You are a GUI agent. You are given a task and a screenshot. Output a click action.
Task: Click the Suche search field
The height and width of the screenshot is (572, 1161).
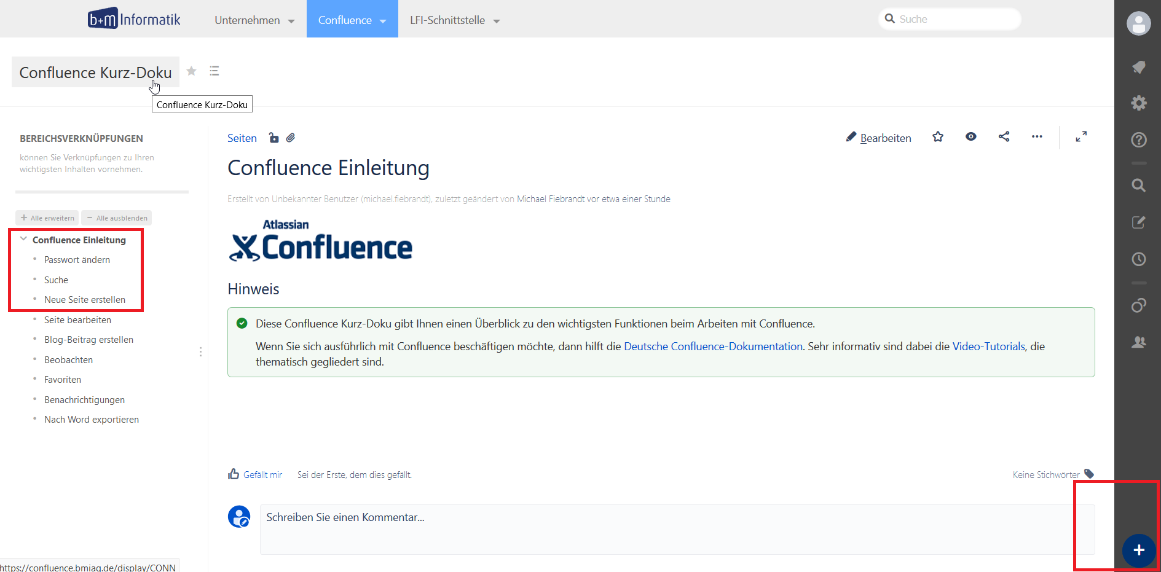point(950,19)
